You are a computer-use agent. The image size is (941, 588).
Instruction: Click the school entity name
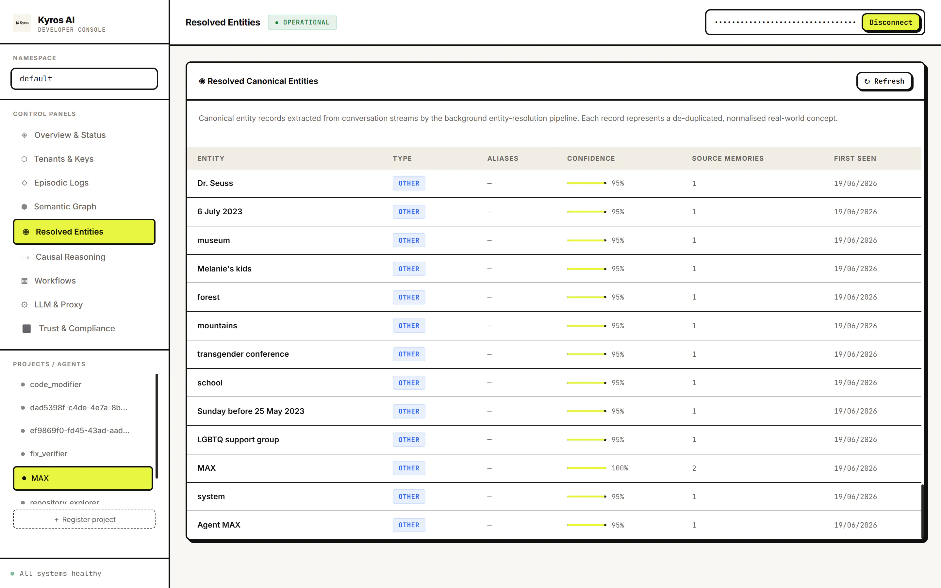pyautogui.click(x=210, y=383)
